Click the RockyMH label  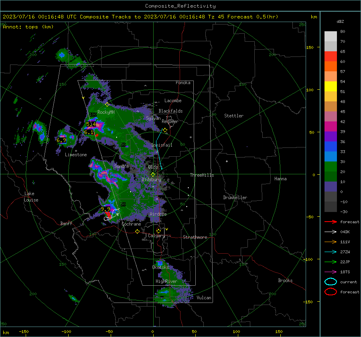[106, 112]
